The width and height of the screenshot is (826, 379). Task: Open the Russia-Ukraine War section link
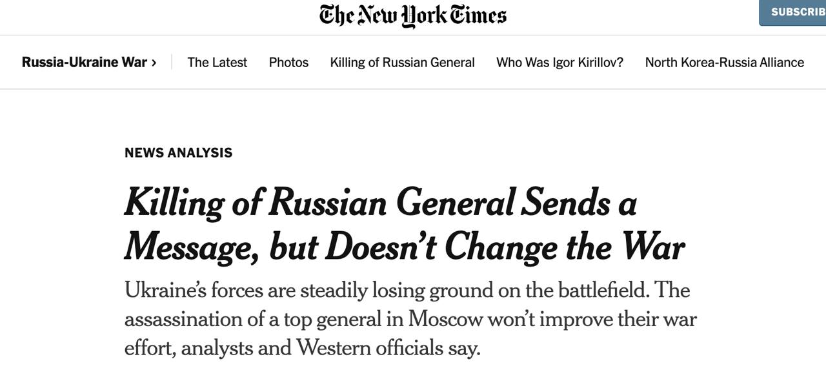point(84,63)
